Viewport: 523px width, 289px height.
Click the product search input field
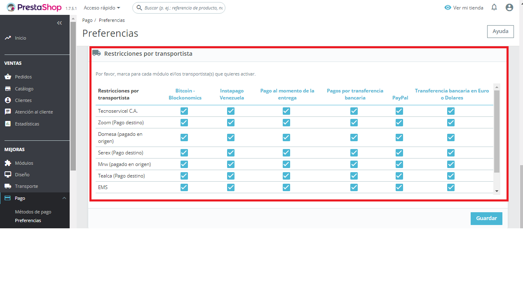pos(179,8)
